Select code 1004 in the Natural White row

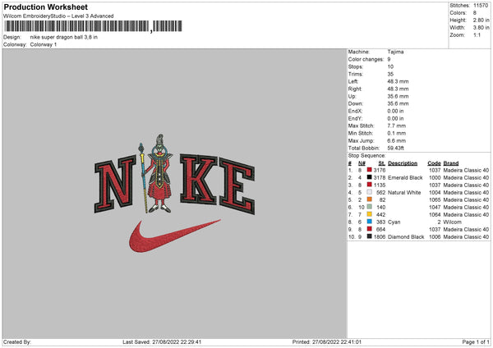point(435,193)
